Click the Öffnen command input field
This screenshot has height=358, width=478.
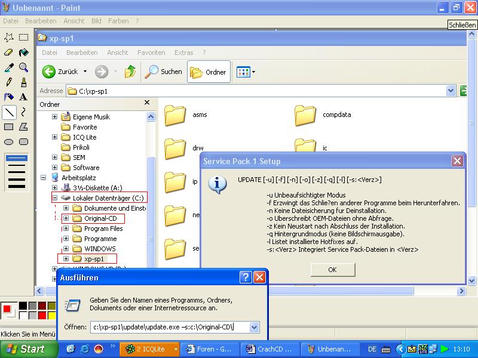click(170, 327)
